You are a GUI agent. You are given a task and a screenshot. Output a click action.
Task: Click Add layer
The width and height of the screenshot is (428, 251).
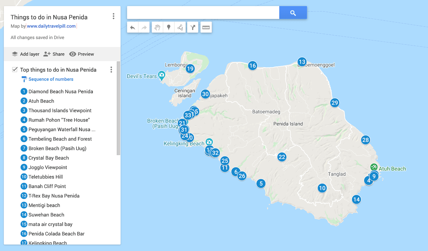click(25, 54)
